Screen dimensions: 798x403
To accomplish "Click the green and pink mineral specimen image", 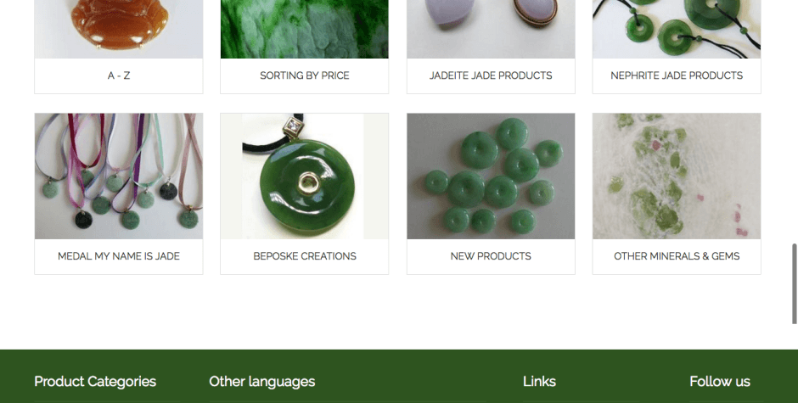I will [677, 176].
